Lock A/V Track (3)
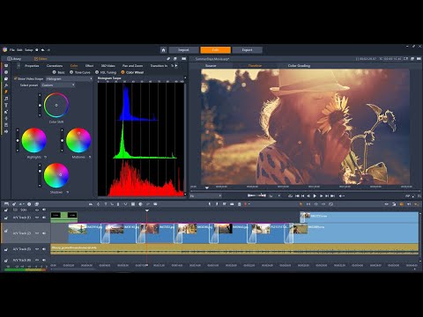This screenshot has width=423, height=317. coord(6,249)
